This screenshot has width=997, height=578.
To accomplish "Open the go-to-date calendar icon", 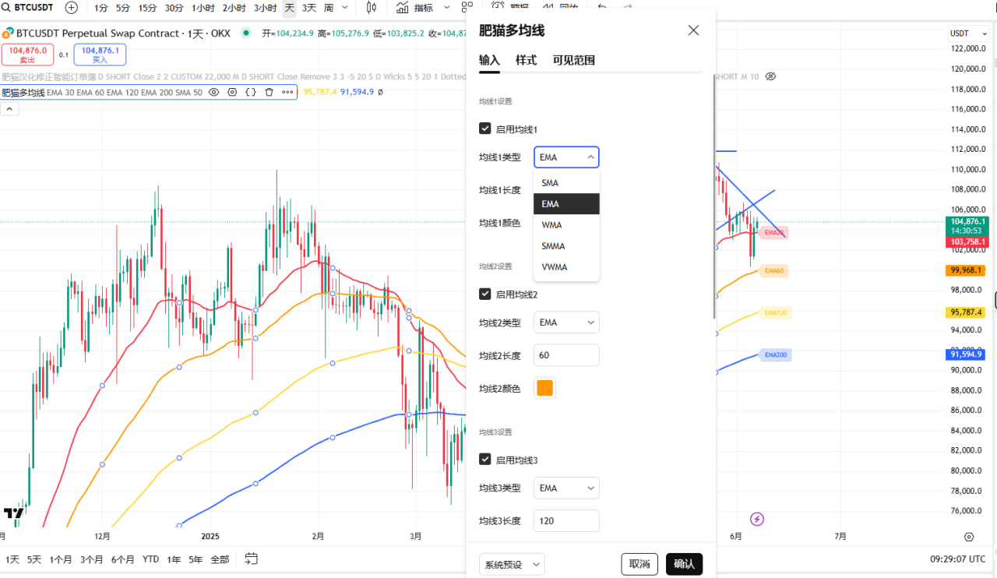I will pos(251,559).
